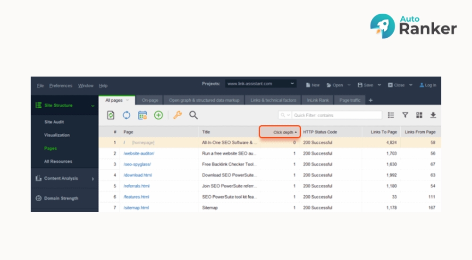Image resolution: width=472 pixels, height=260 pixels.
Task: Open the /sitemap.html page link
Action: pyautogui.click(x=136, y=208)
